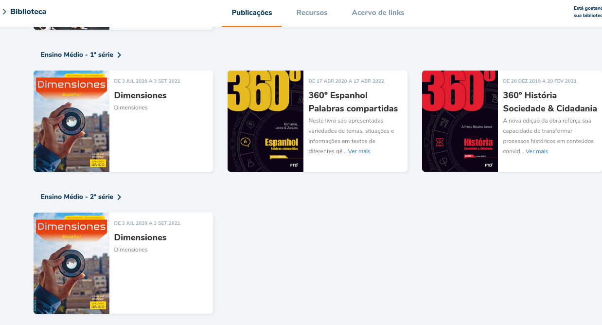Expand the Biblioteca sidebar chevron
Viewport: 602px width, 325px height.
(4, 12)
